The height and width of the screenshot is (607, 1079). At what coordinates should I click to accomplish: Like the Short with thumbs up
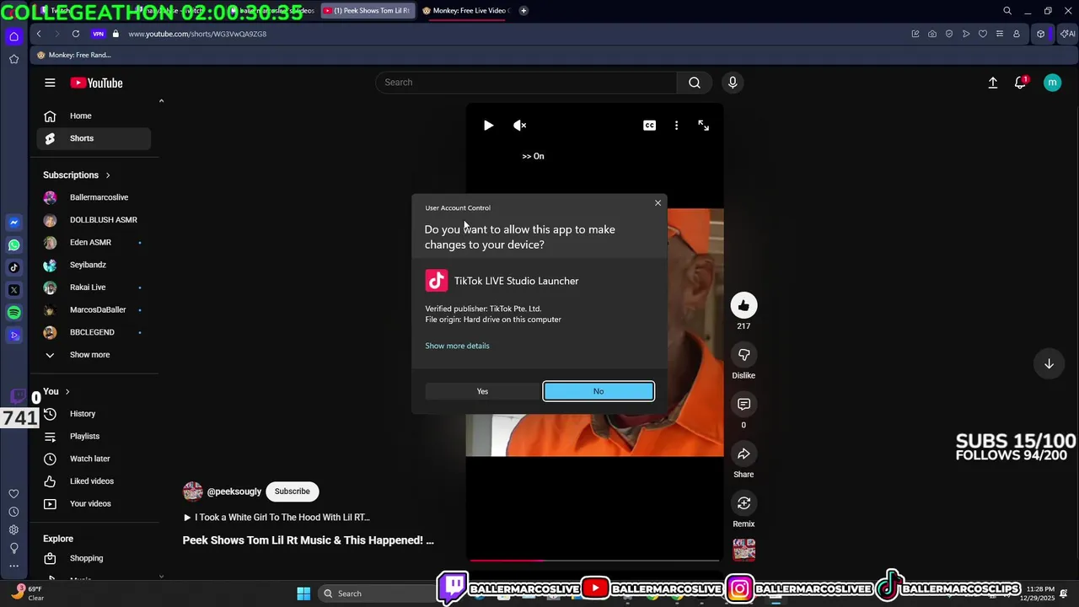743,306
